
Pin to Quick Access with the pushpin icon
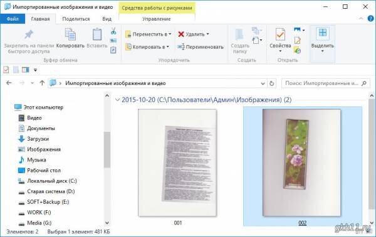click(29, 34)
